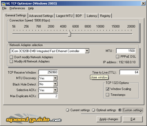This screenshot has width=147, height=126.
Task: Switch to the Advanced Settings tab
Action: (41, 16)
